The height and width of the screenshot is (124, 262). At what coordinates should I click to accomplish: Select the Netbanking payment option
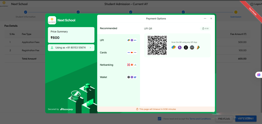[x=118, y=65]
